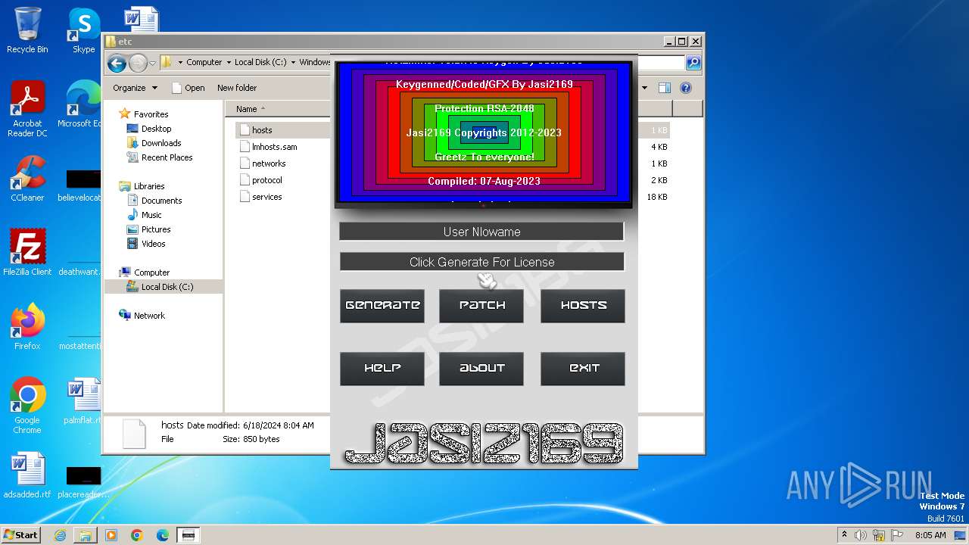
Task: Open Google Chrome desktop icon
Action: [27, 405]
